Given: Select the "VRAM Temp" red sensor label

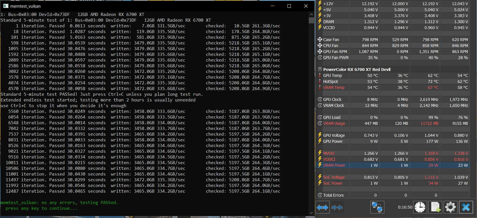Looking at the screenshot, I should (334, 87).
